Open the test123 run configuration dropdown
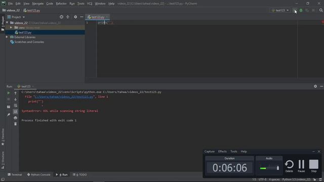This screenshot has width=324, height=182. tap(280, 10)
